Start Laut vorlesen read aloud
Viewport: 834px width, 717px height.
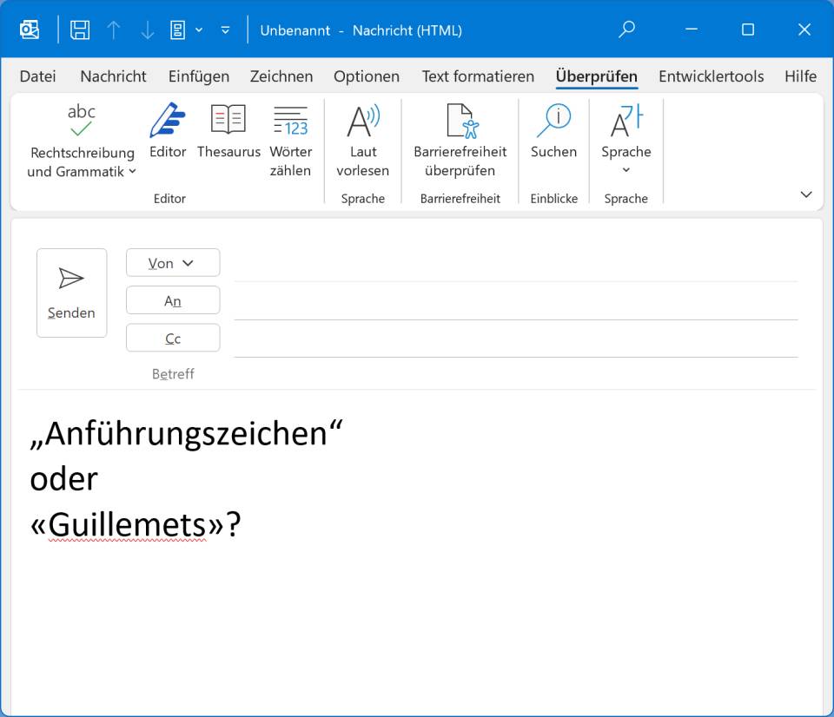pos(362,139)
